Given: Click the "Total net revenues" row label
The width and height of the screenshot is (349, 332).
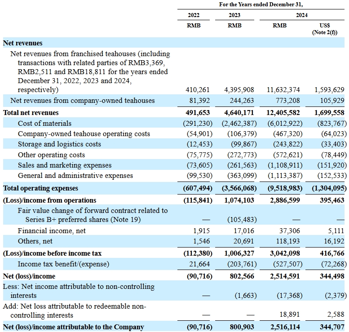Looking at the screenshot, I should click(31, 113).
